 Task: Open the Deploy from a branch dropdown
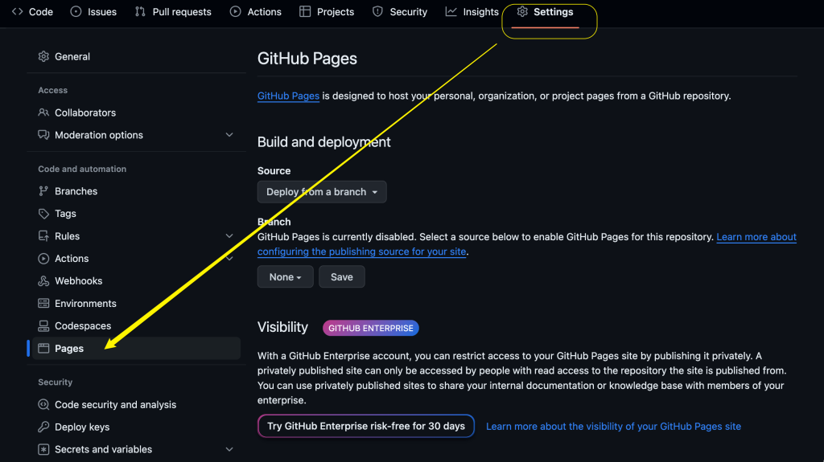click(322, 191)
